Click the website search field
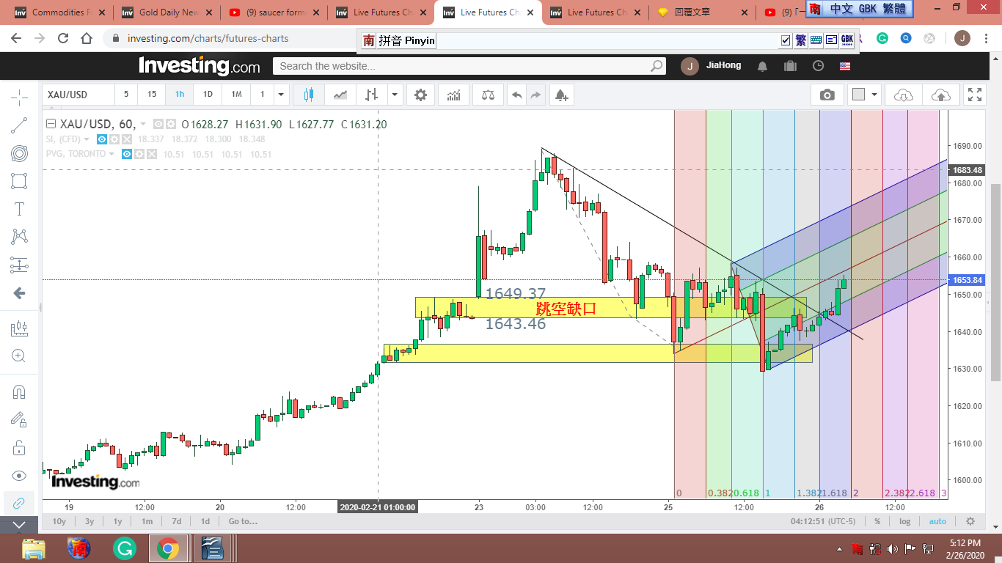 click(462, 66)
